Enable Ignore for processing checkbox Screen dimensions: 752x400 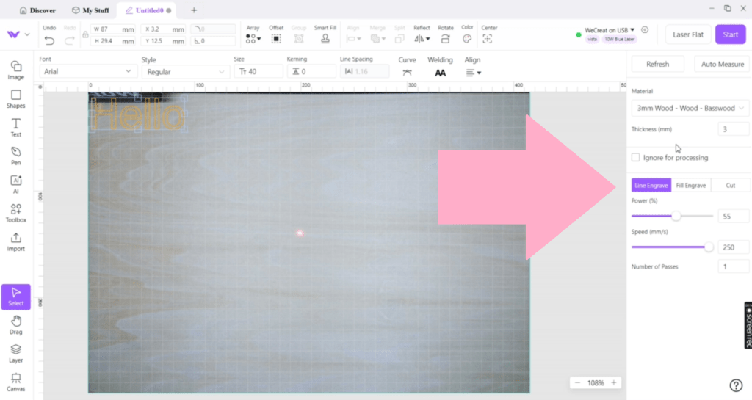635,157
